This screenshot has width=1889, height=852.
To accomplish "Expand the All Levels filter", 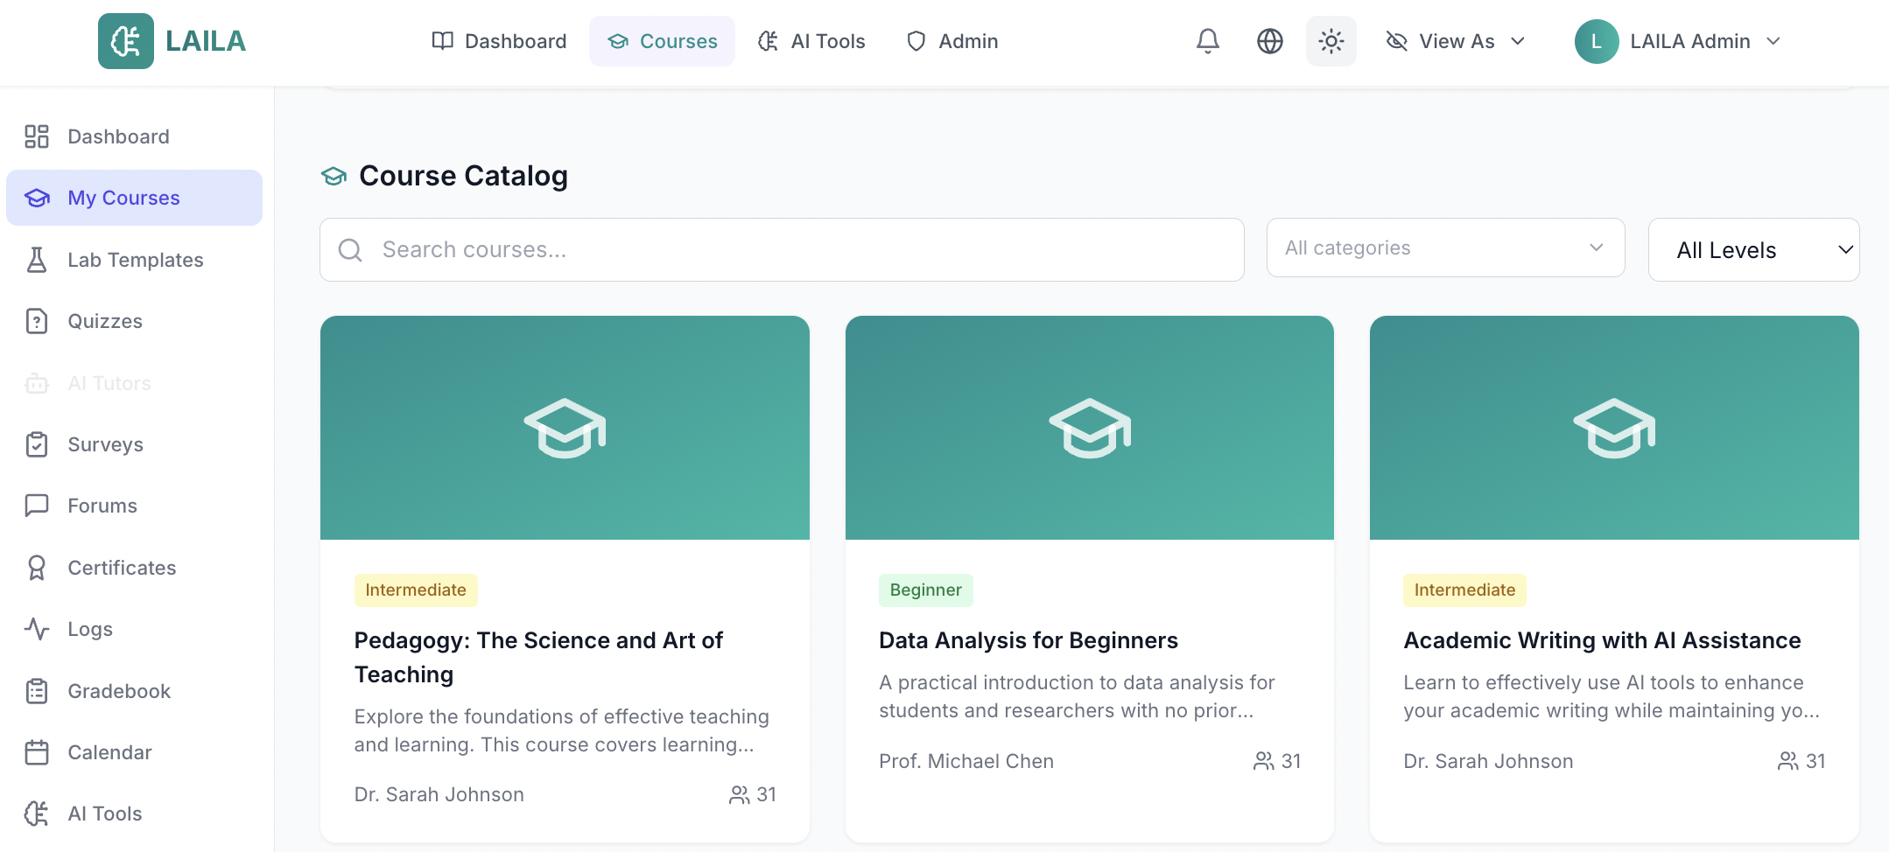I will click(x=1753, y=249).
